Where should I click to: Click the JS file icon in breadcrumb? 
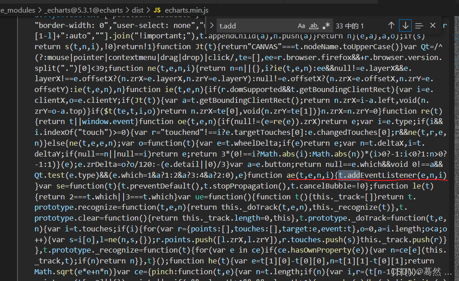[157, 10]
